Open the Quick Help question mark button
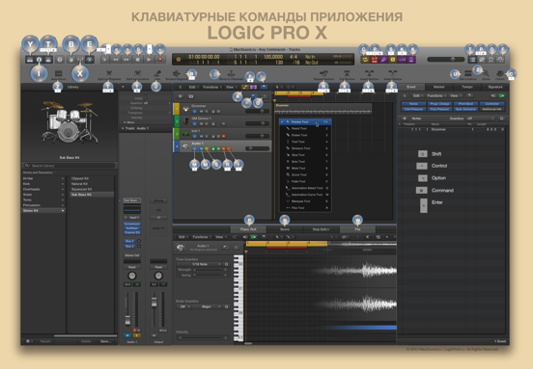Screen dimensions: 533x369 pyautogui.click(x=60, y=60)
